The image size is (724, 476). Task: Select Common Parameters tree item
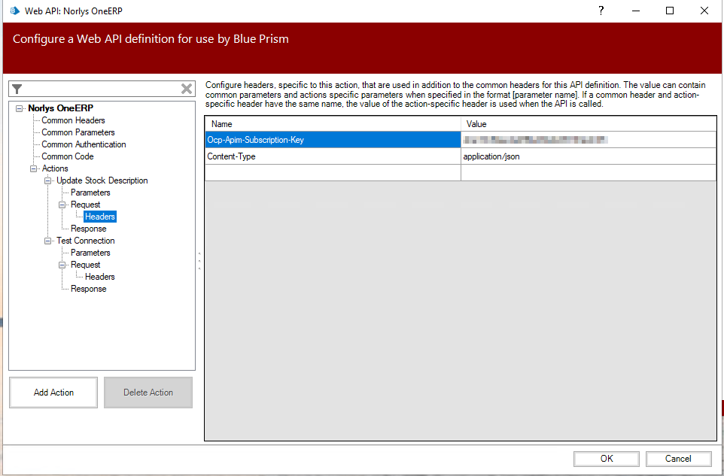point(78,132)
